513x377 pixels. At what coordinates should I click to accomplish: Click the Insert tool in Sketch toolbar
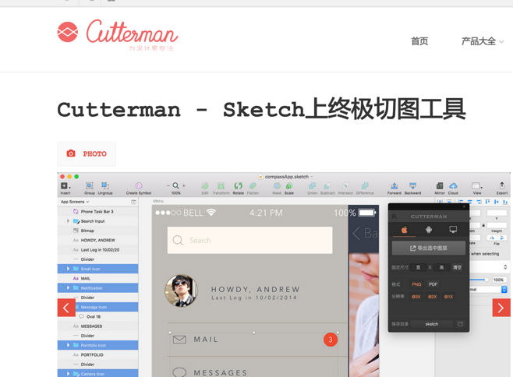[x=65, y=186]
